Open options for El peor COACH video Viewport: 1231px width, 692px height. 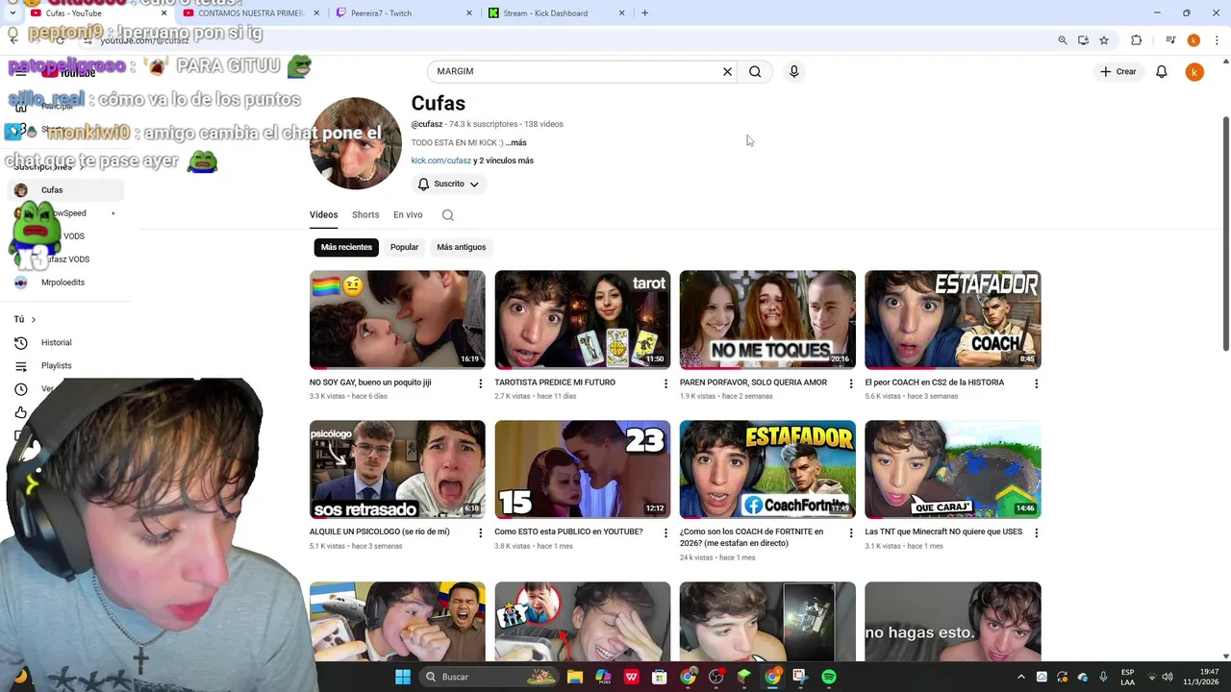1036,383
